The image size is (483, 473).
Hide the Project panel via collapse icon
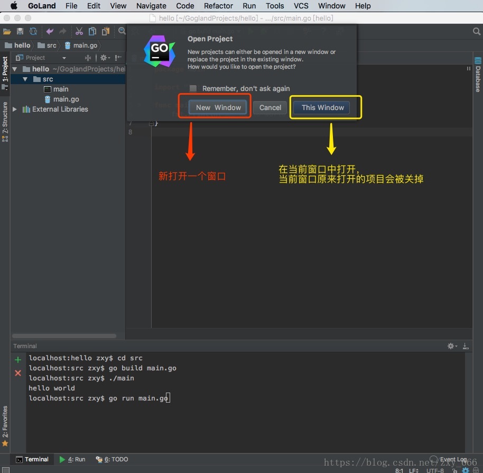point(118,58)
